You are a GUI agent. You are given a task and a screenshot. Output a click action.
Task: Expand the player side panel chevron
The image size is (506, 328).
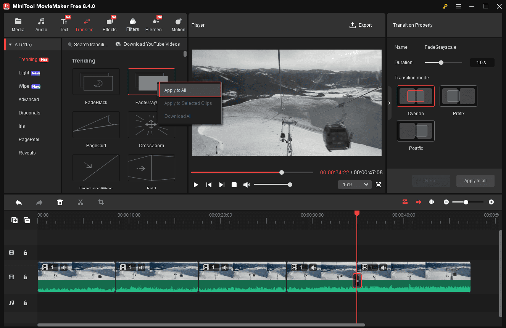click(x=389, y=103)
